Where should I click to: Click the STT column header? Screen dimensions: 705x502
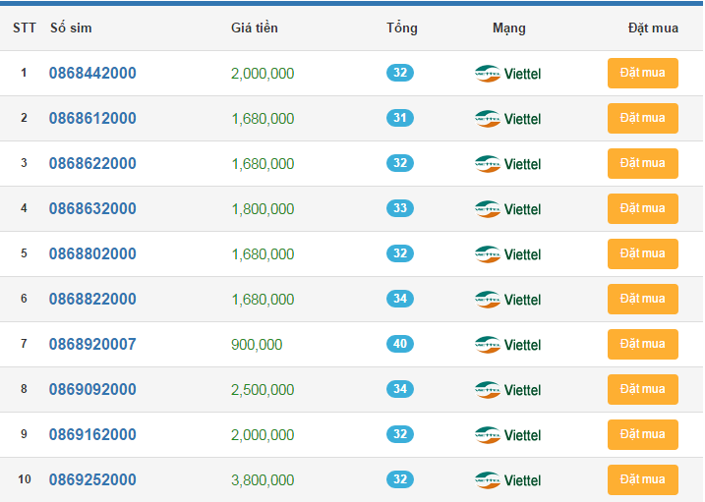(x=25, y=28)
